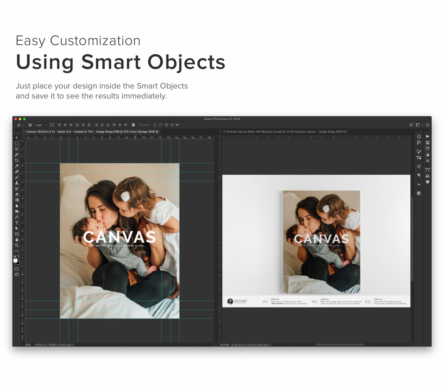Open the Paragraph panel icon
Screen dimensions: 444x389
point(419,175)
